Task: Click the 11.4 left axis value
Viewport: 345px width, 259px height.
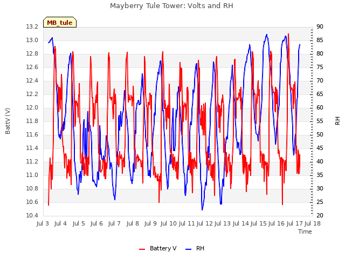Action: click(x=32, y=148)
